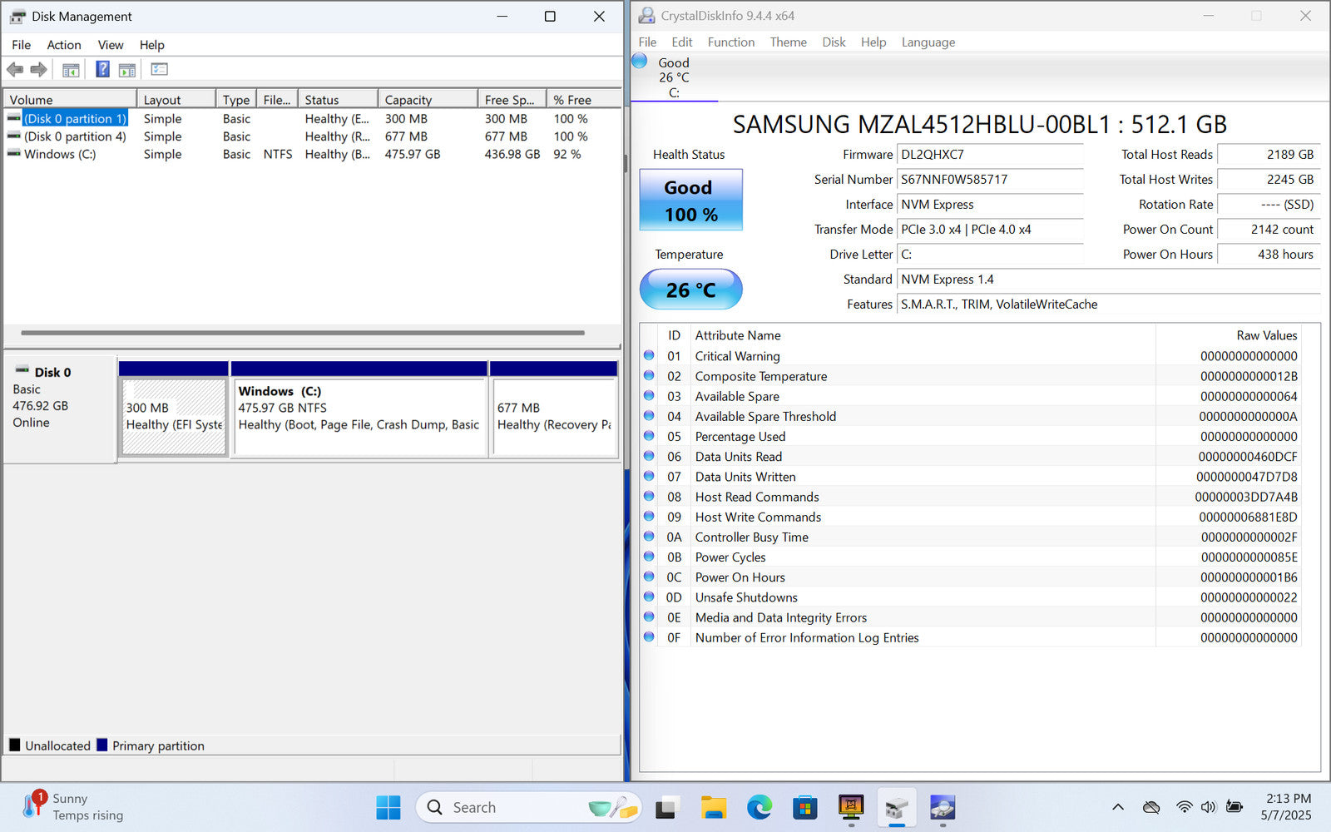Open View menu in Disk Management
The image size is (1331, 832).
point(111,45)
